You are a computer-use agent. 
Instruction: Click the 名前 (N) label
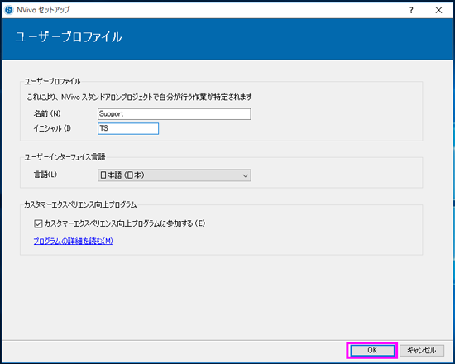(x=47, y=113)
